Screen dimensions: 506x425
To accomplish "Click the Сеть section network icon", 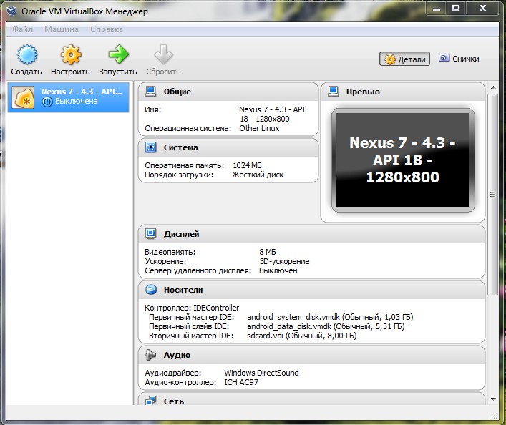I will (x=151, y=401).
